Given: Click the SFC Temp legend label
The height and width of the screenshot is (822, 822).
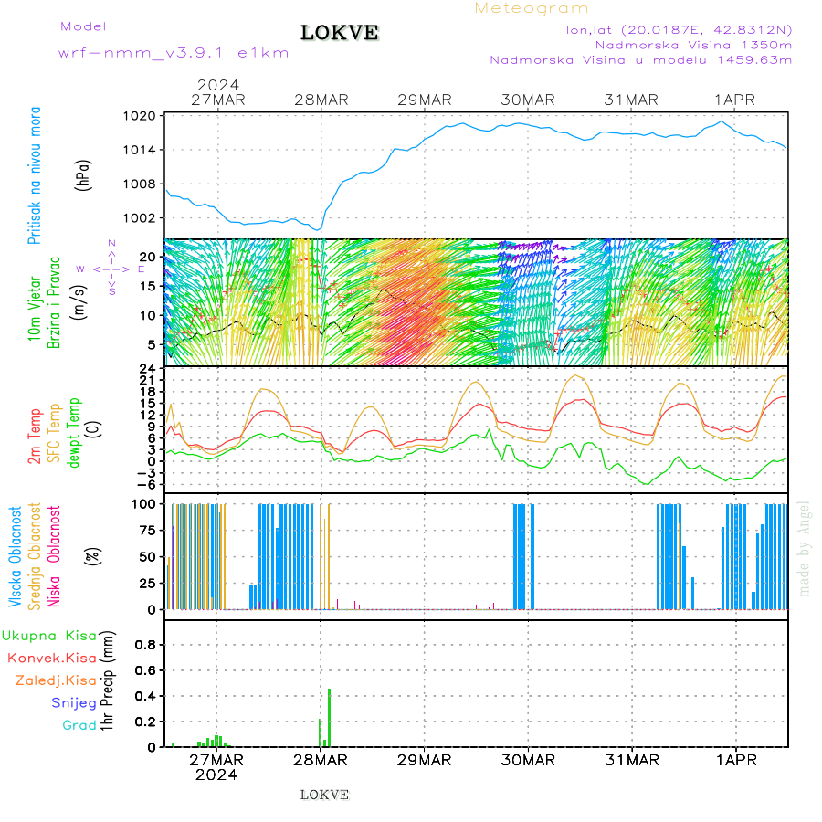Looking at the screenshot, I should (x=55, y=433).
